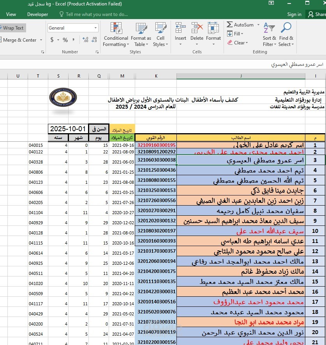Open the View tab
The height and width of the screenshot is (345, 326).
tap(11, 14)
